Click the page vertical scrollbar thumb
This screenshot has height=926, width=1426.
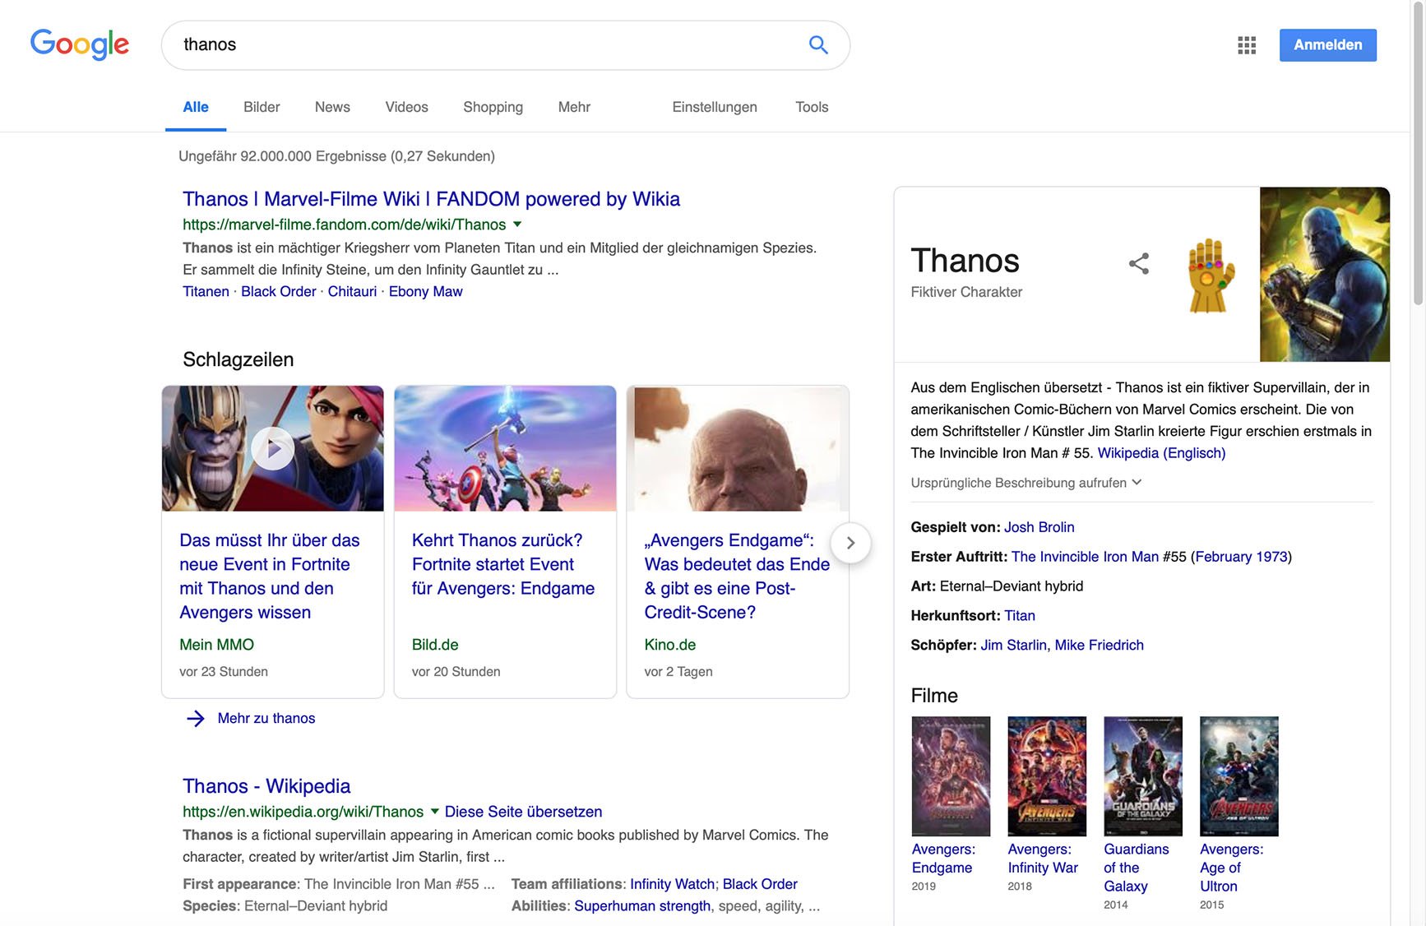tap(1418, 155)
